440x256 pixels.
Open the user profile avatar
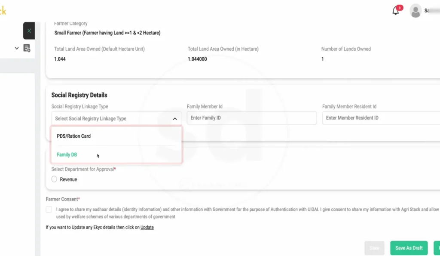coord(416,11)
